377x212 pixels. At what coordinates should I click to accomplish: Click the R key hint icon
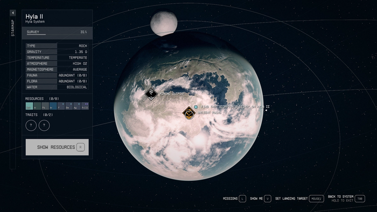81,147
